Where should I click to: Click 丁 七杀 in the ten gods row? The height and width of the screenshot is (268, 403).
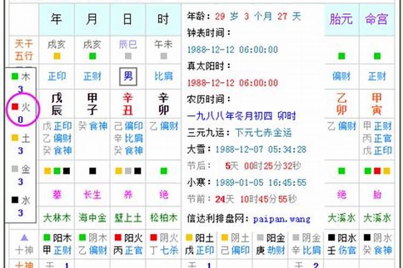coord(164,250)
